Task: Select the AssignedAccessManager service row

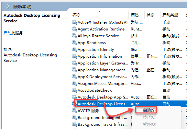Action: point(103,84)
